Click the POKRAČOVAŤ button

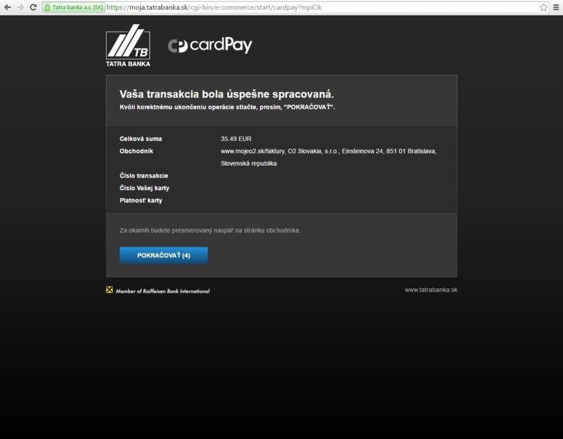tap(164, 255)
